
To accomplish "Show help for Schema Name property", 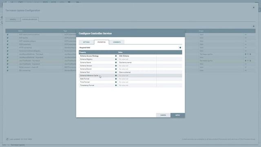I will 116,62.
